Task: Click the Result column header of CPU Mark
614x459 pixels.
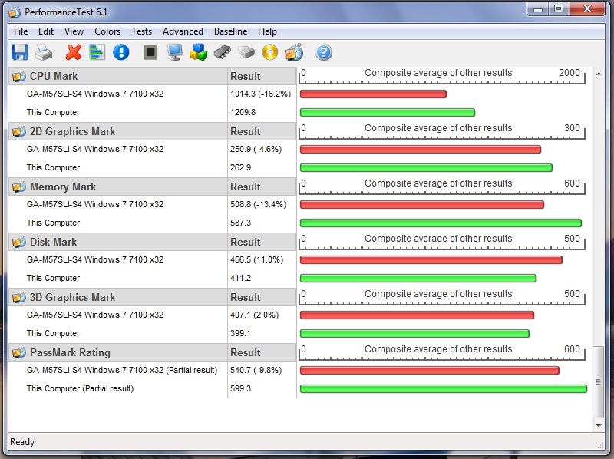Action: point(262,76)
